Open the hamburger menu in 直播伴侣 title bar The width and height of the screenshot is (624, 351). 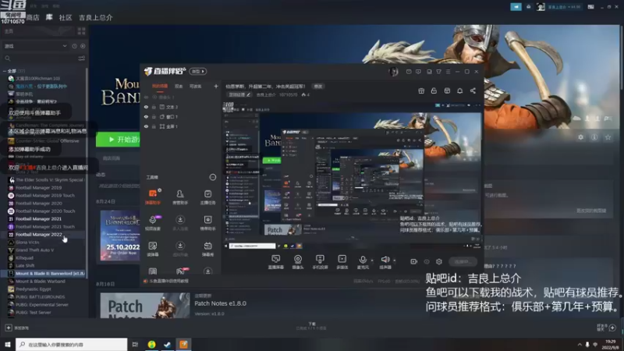(x=448, y=72)
